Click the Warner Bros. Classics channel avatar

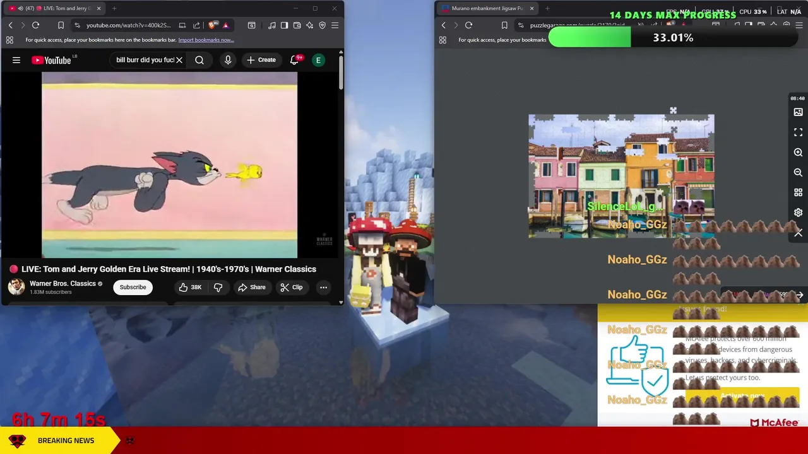pyautogui.click(x=16, y=287)
